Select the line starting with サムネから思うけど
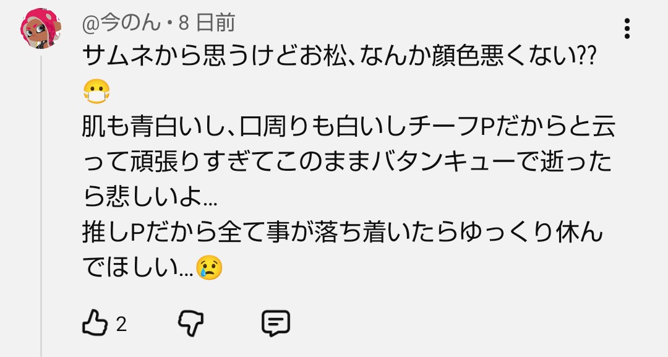668x357 pixels. click(339, 57)
